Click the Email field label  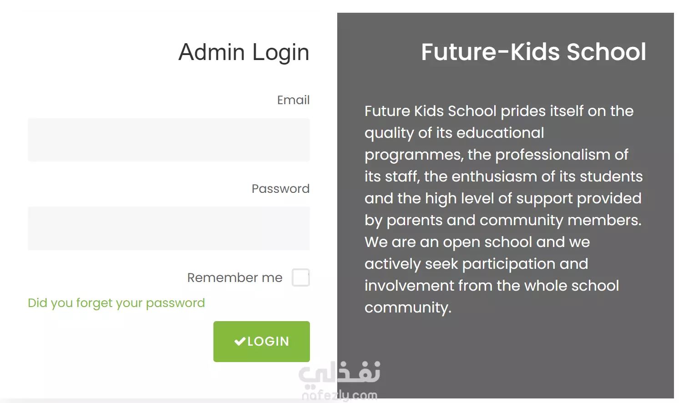pyautogui.click(x=294, y=100)
